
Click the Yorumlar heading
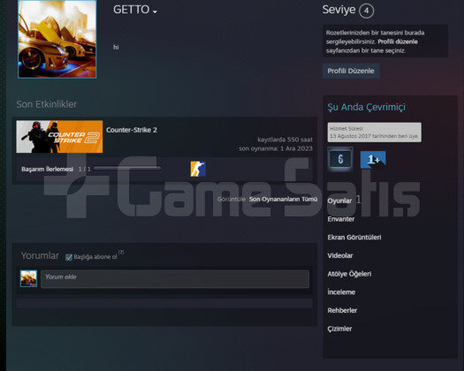pyautogui.click(x=40, y=255)
